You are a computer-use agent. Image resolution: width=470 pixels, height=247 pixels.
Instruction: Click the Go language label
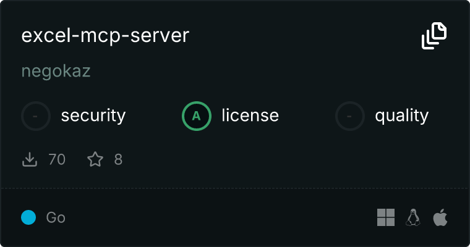pyautogui.click(x=56, y=218)
